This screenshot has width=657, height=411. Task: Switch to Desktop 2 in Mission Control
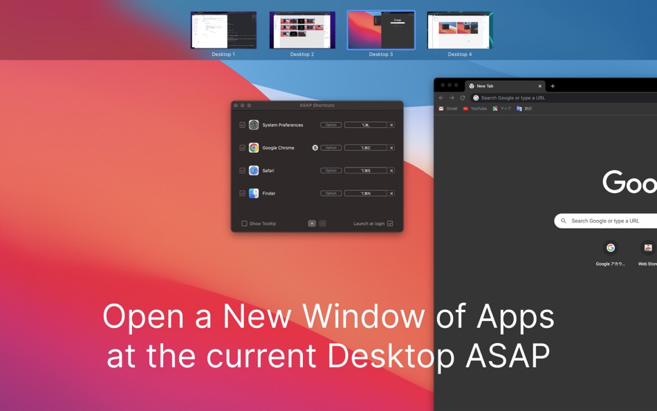302,30
